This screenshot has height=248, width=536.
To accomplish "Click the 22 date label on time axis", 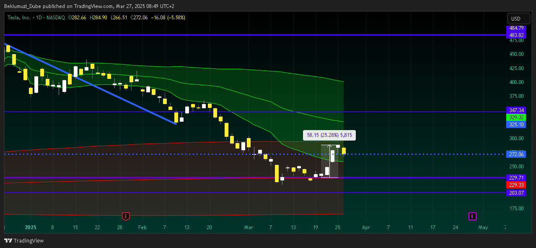I will tap(98, 227).
